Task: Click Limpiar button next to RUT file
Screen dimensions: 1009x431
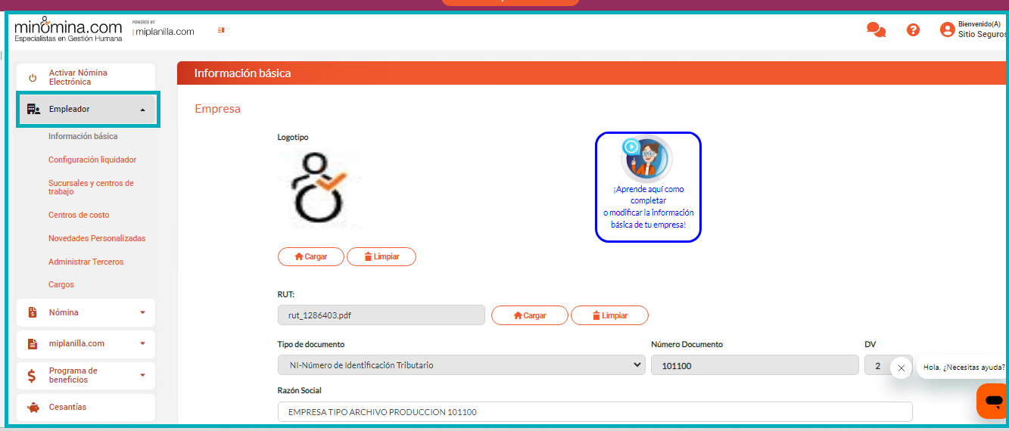Action: coord(609,315)
